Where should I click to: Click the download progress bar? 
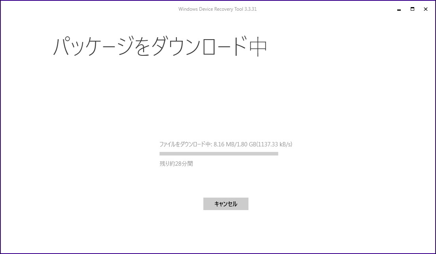pos(218,153)
